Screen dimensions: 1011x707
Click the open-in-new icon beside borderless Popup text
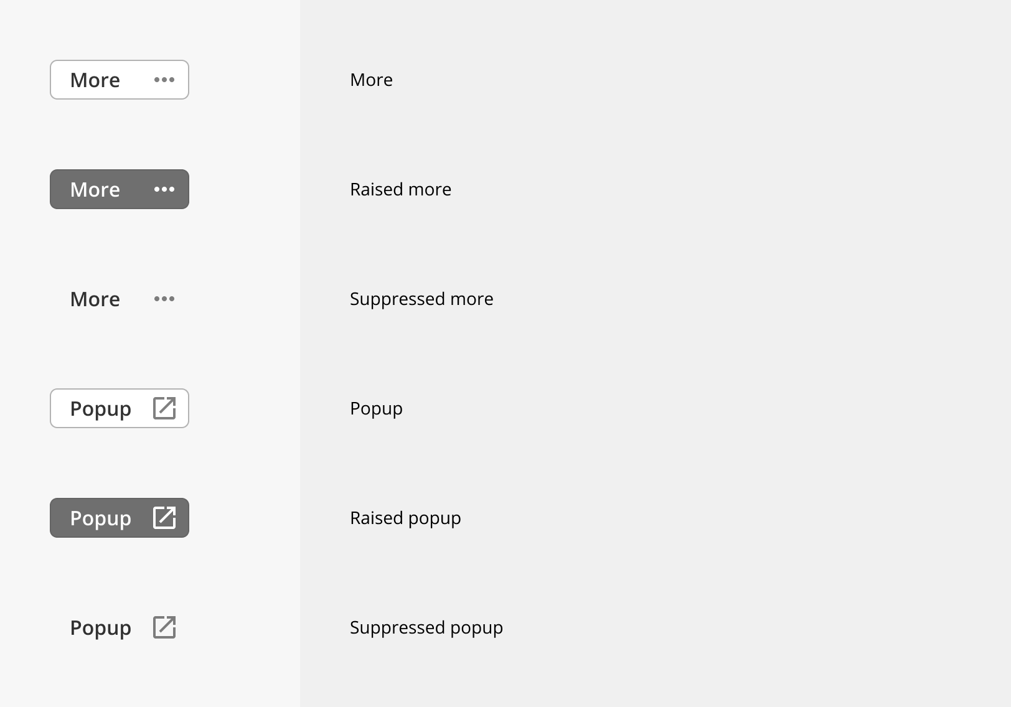pos(164,627)
